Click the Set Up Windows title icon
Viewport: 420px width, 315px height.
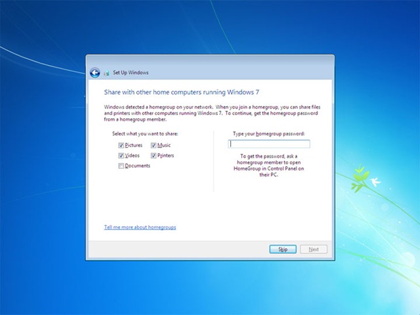tap(106, 73)
